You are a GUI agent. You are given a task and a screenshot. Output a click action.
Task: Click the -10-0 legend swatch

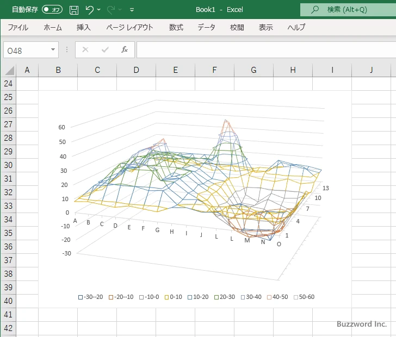pos(141,297)
